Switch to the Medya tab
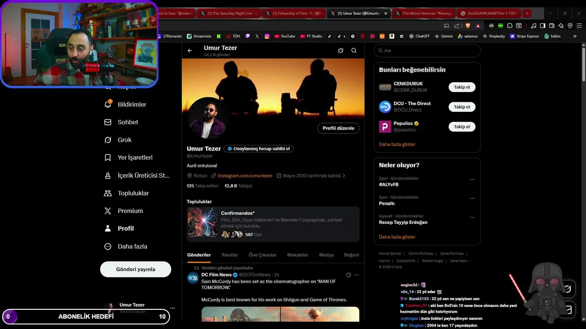The width and height of the screenshot is (586, 329). tap(326, 255)
